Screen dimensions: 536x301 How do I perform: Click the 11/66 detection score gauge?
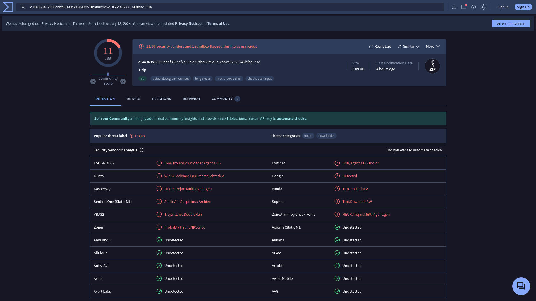tap(108, 53)
